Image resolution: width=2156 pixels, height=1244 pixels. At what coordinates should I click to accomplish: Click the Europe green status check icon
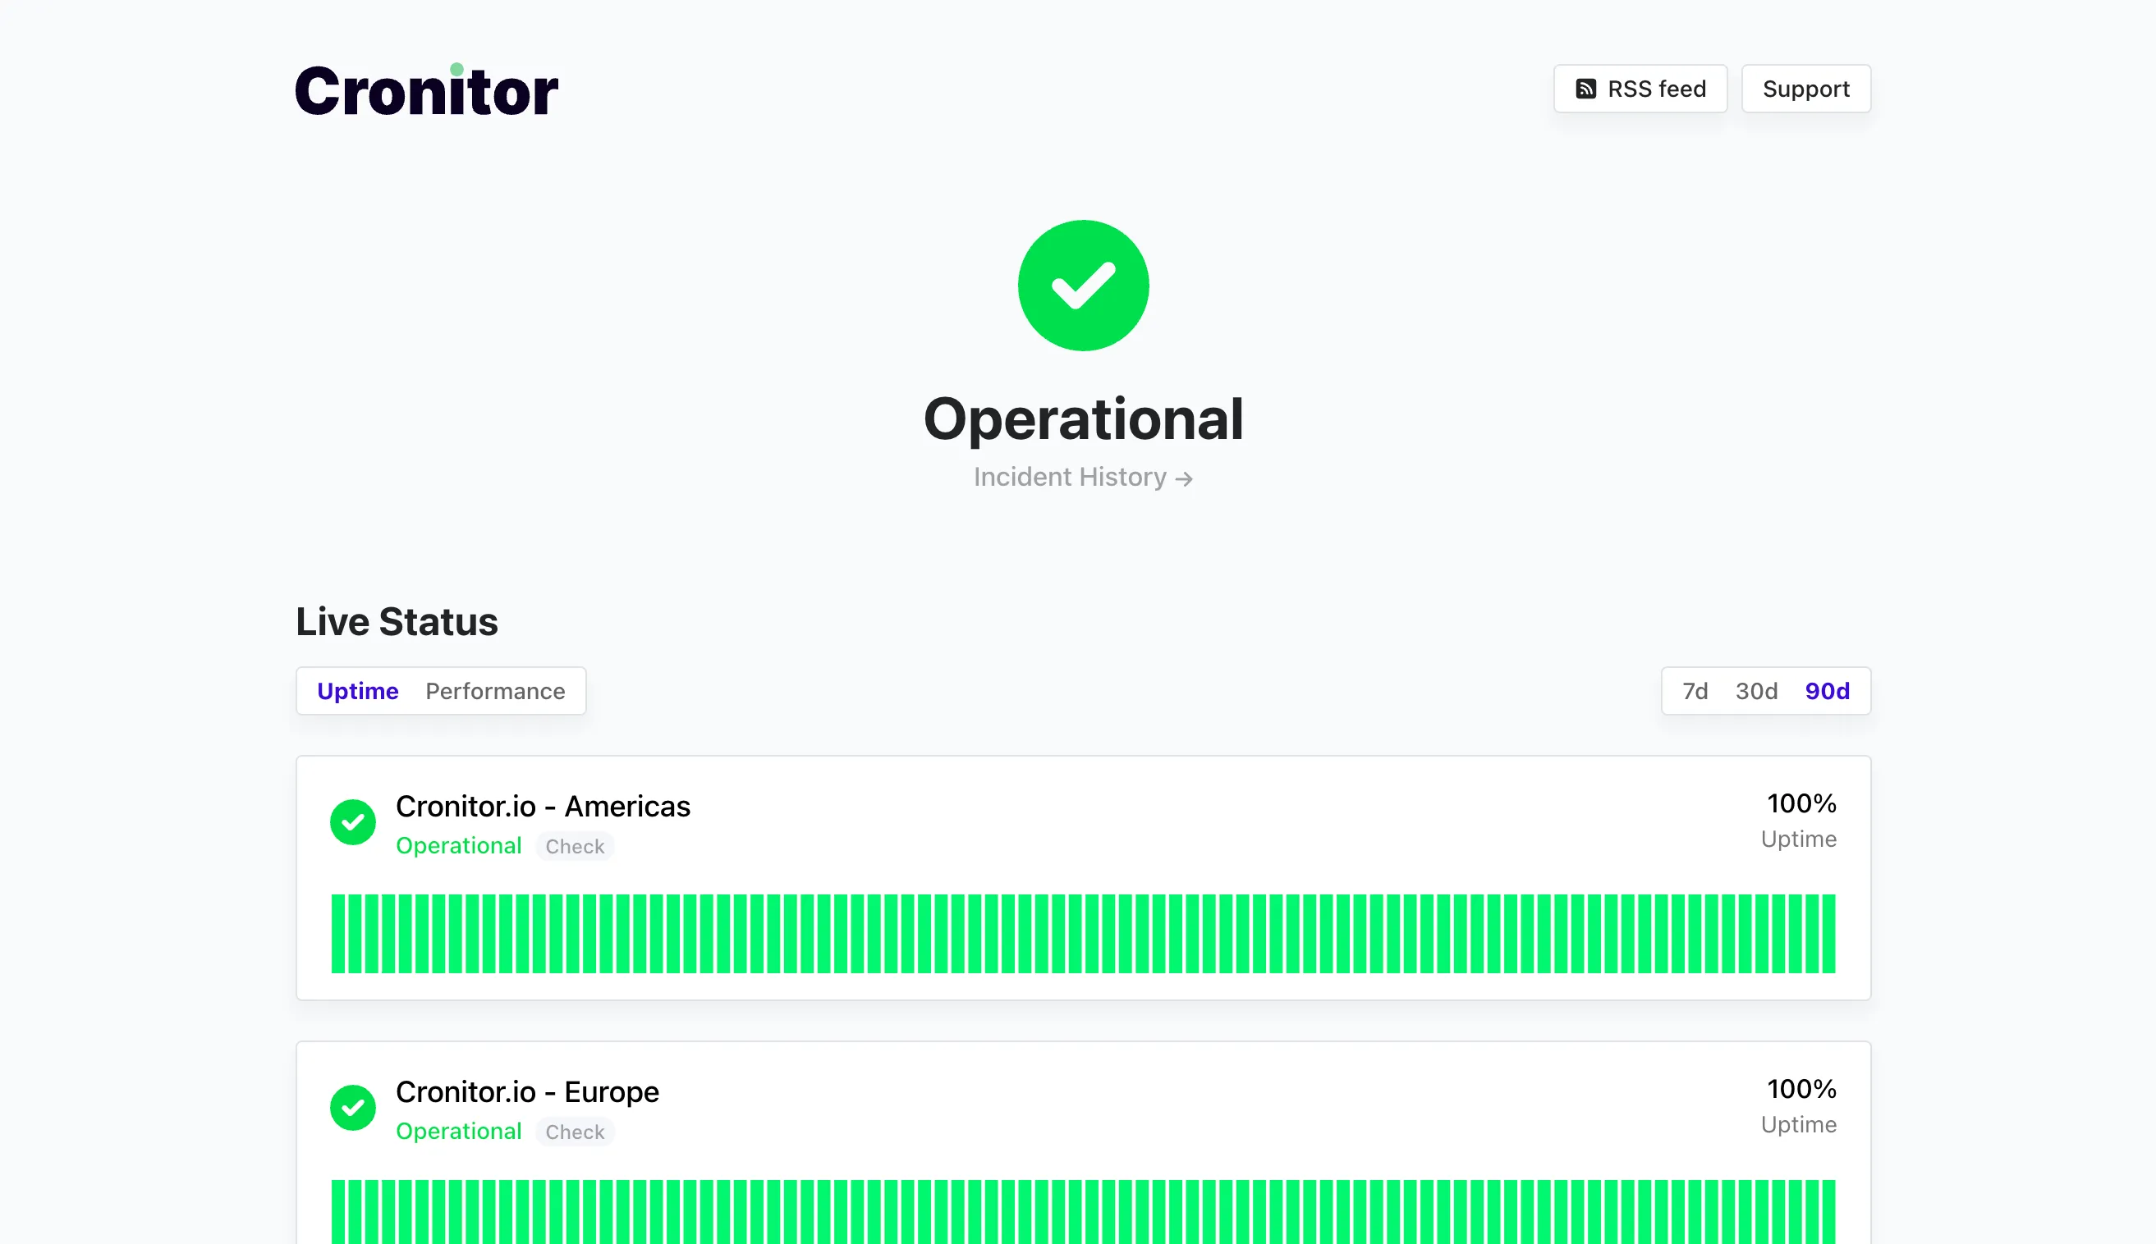[x=353, y=1107]
